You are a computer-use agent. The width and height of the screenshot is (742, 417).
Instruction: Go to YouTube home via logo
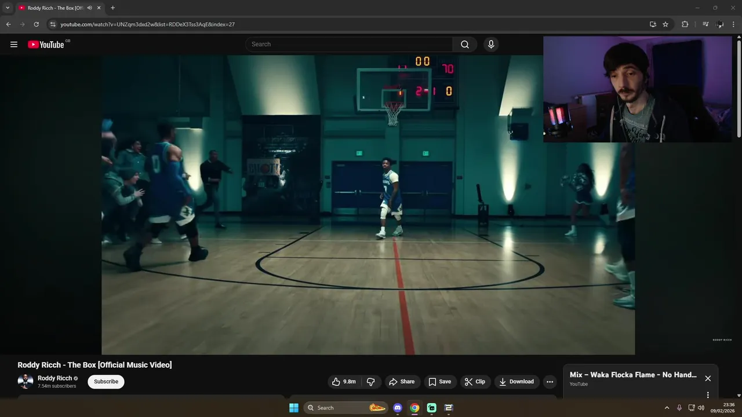(46, 45)
